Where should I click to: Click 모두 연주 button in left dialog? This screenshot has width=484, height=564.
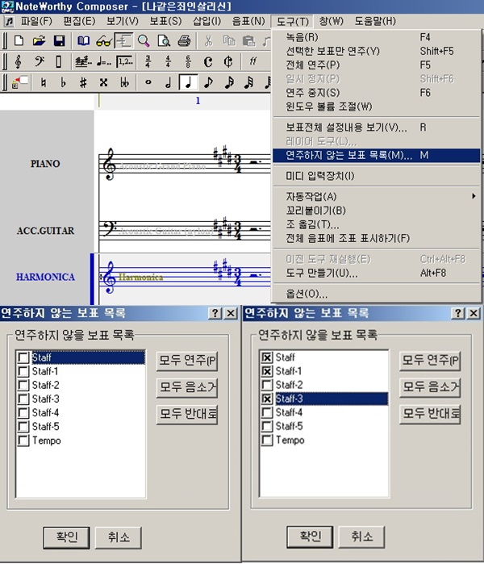187,361
